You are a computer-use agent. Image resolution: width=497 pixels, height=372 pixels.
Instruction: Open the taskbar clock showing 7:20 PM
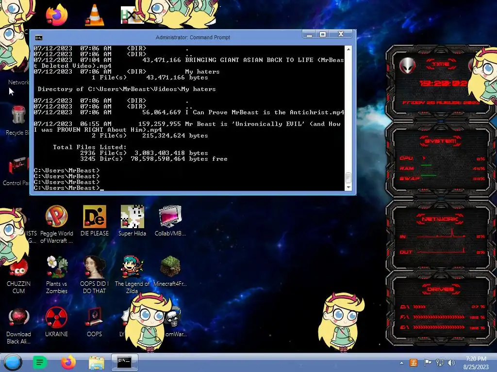476,363
